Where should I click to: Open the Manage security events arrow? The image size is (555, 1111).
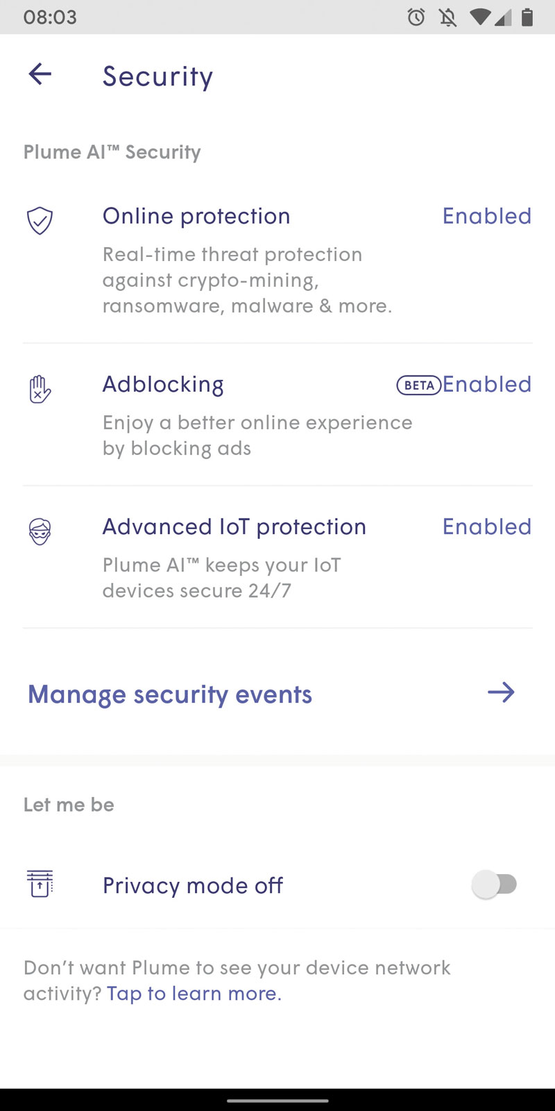[501, 692]
